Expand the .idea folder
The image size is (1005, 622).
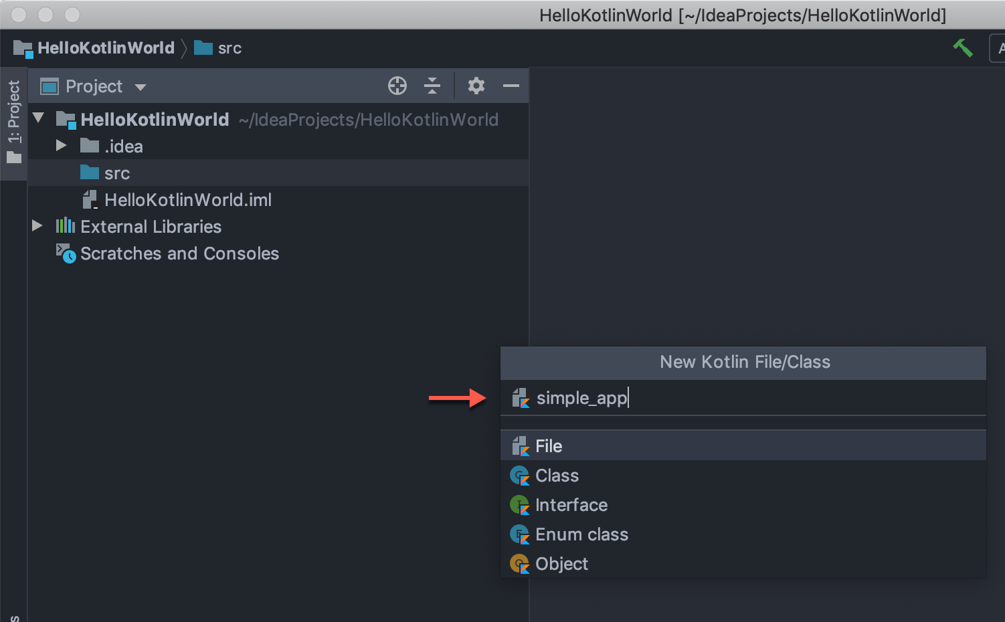coord(62,146)
